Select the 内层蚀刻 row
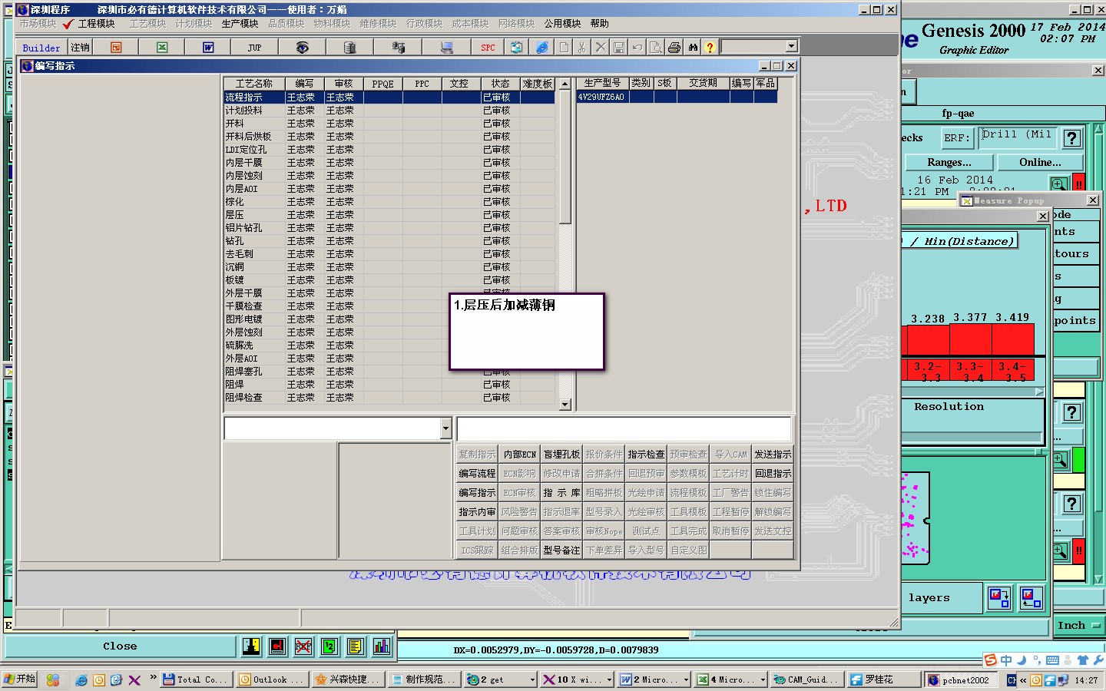Image resolution: width=1106 pixels, height=691 pixels. coord(389,176)
